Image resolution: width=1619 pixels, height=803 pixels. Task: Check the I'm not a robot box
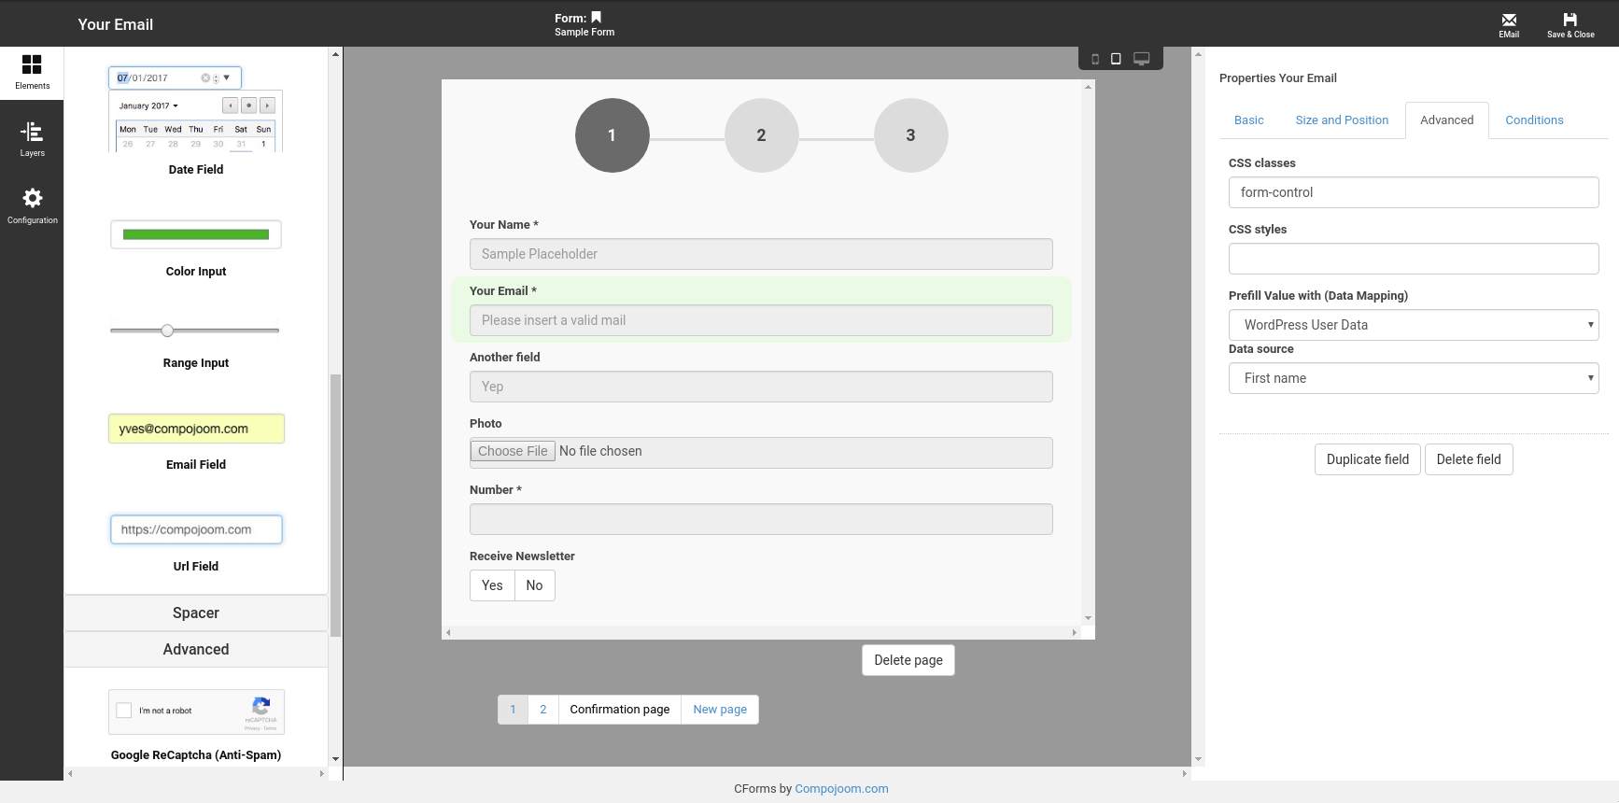point(124,711)
